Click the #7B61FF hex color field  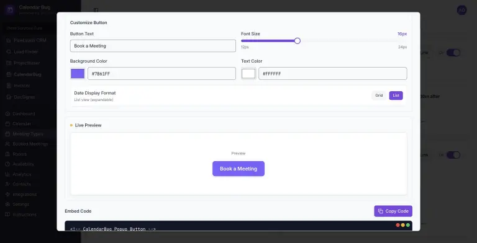tap(161, 74)
